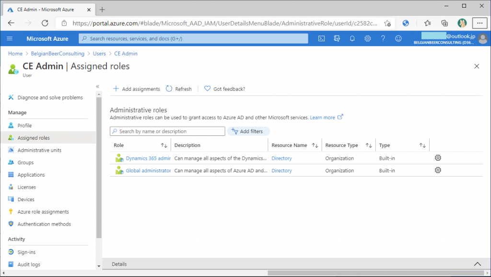Open browser Favorites list icon
491x277 pixels.
pyautogui.click(x=427, y=23)
